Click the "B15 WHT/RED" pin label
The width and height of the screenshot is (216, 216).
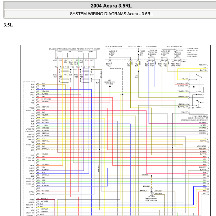(43, 191)
